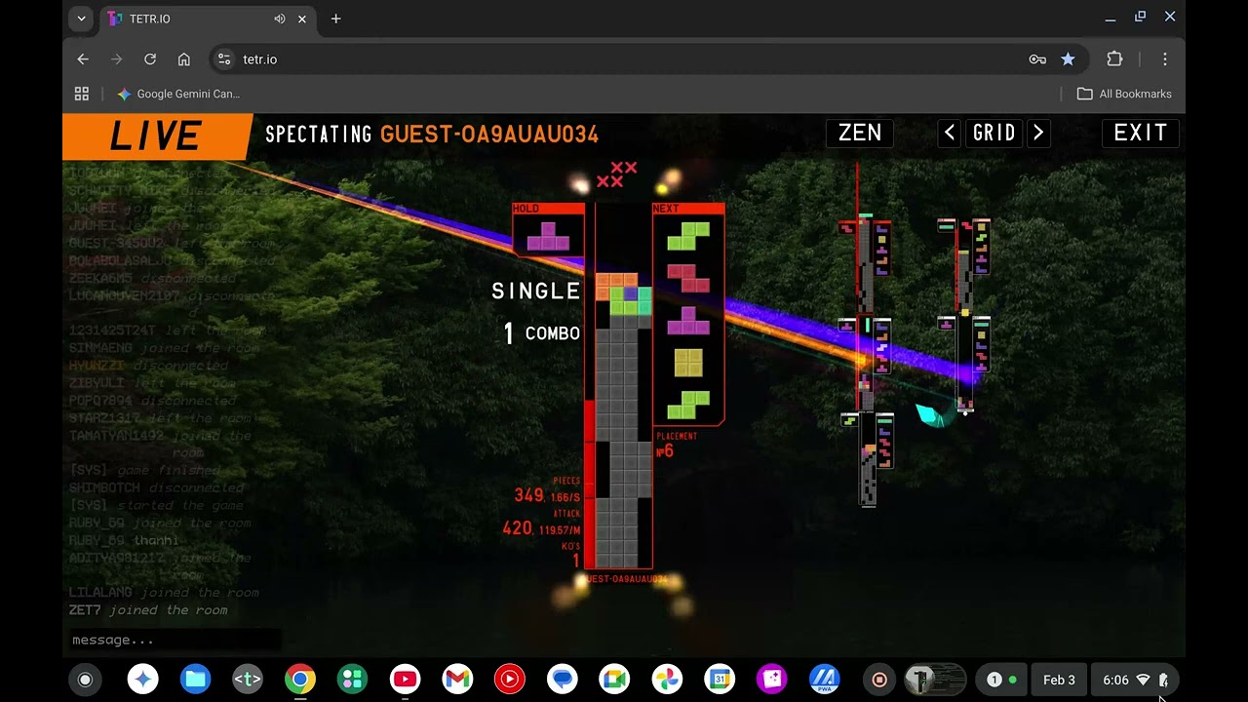Click the HOLD piece box
1248x702 pixels.
tap(548, 230)
